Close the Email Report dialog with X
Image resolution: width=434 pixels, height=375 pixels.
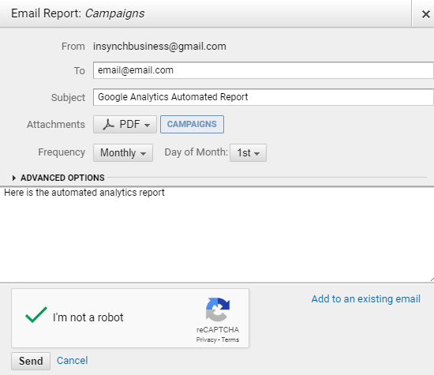click(x=425, y=14)
